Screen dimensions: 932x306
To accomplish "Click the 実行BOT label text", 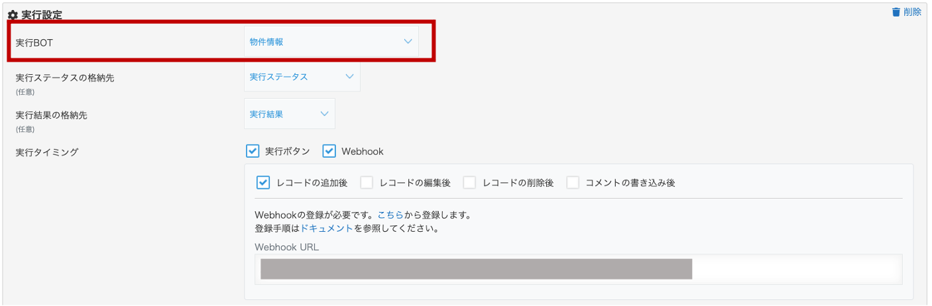I will [x=34, y=42].
